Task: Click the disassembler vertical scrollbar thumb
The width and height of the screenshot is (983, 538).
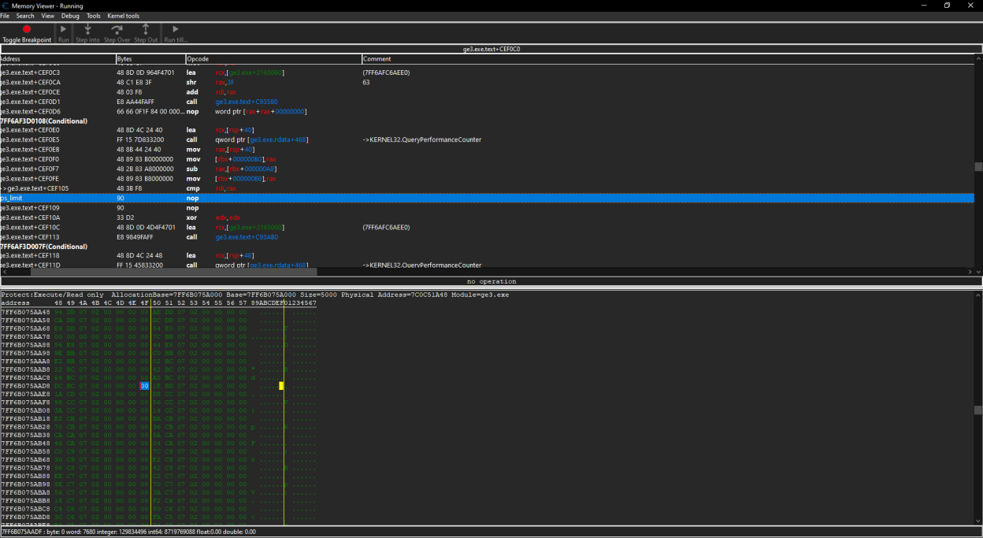Action: pos(978,167)
